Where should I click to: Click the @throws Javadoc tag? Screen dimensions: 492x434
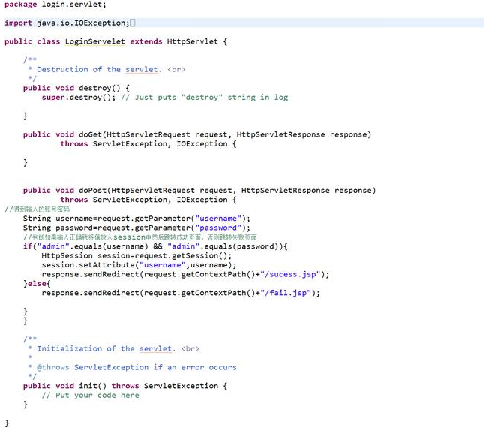tap(53, 367)
